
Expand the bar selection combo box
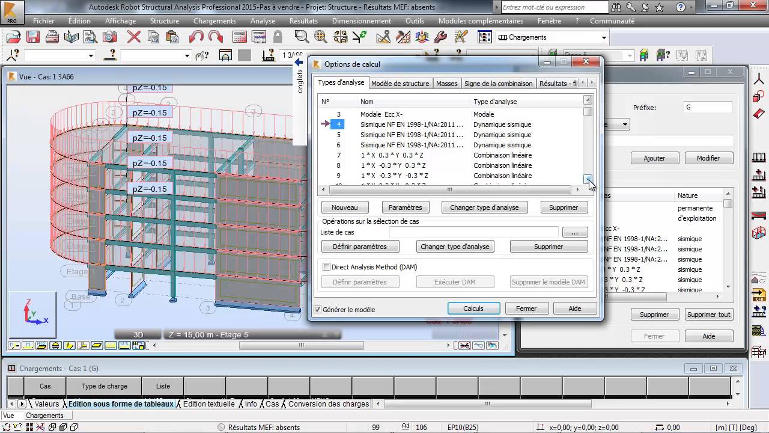(x=187, y=55)
